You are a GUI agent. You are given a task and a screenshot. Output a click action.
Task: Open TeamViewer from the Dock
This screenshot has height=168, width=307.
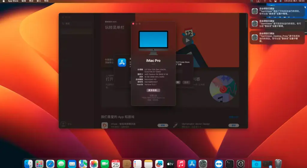219,164
